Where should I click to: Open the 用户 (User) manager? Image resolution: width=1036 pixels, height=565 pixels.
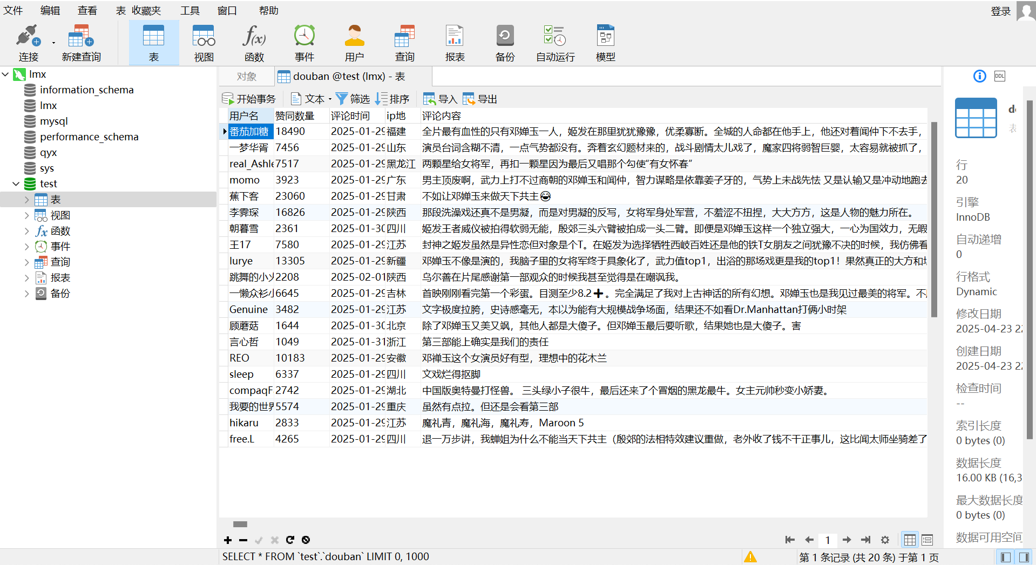pos(354,42)
